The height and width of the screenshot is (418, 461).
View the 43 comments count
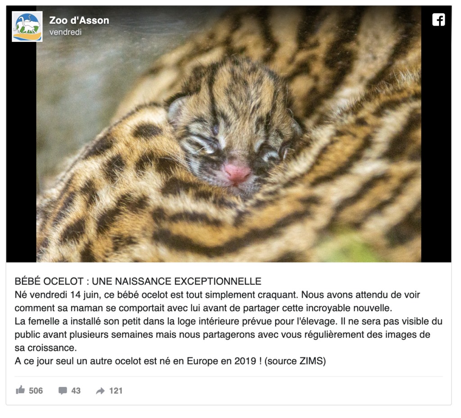[x=76, y=391]
